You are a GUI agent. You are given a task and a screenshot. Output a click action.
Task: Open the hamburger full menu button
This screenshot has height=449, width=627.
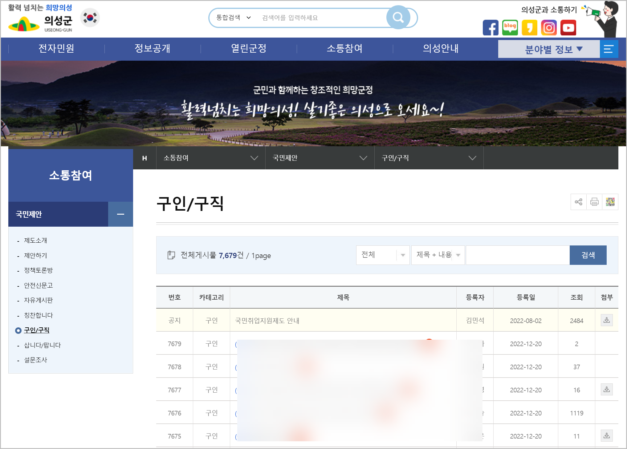pos(609,49)
